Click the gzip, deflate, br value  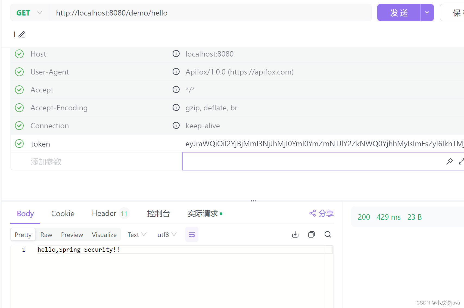click(211, 108)
